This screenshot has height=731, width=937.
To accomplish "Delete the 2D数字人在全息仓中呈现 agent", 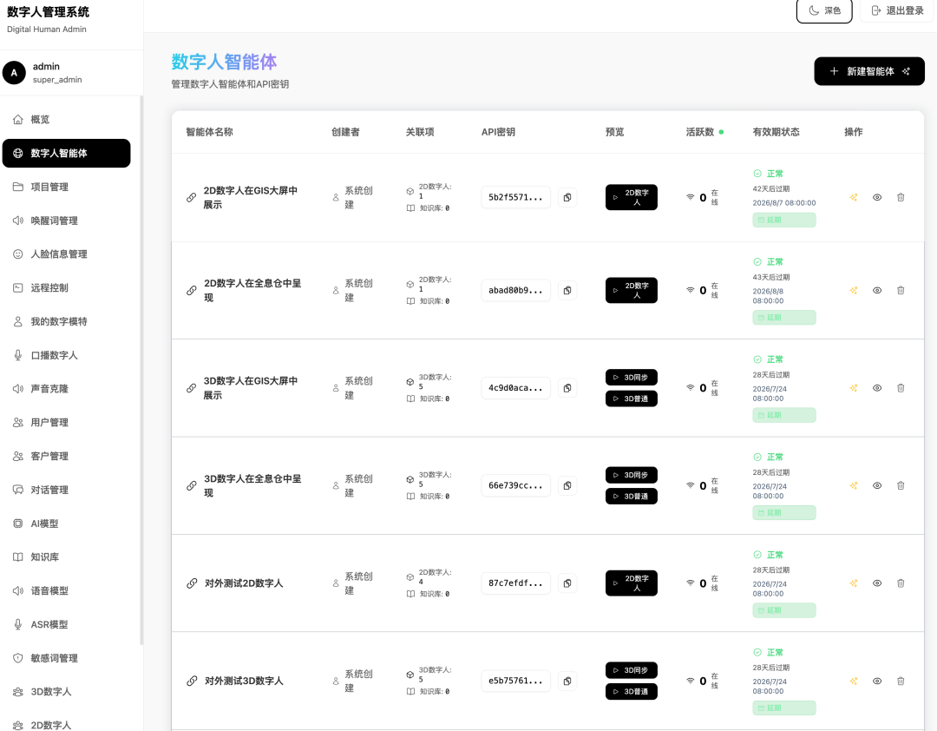I will pyautogui.click(x=901, y=291).
